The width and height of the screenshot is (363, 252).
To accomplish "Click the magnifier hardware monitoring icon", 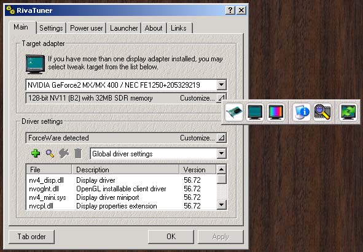I will pyautogui.click(x=322, y=112).
